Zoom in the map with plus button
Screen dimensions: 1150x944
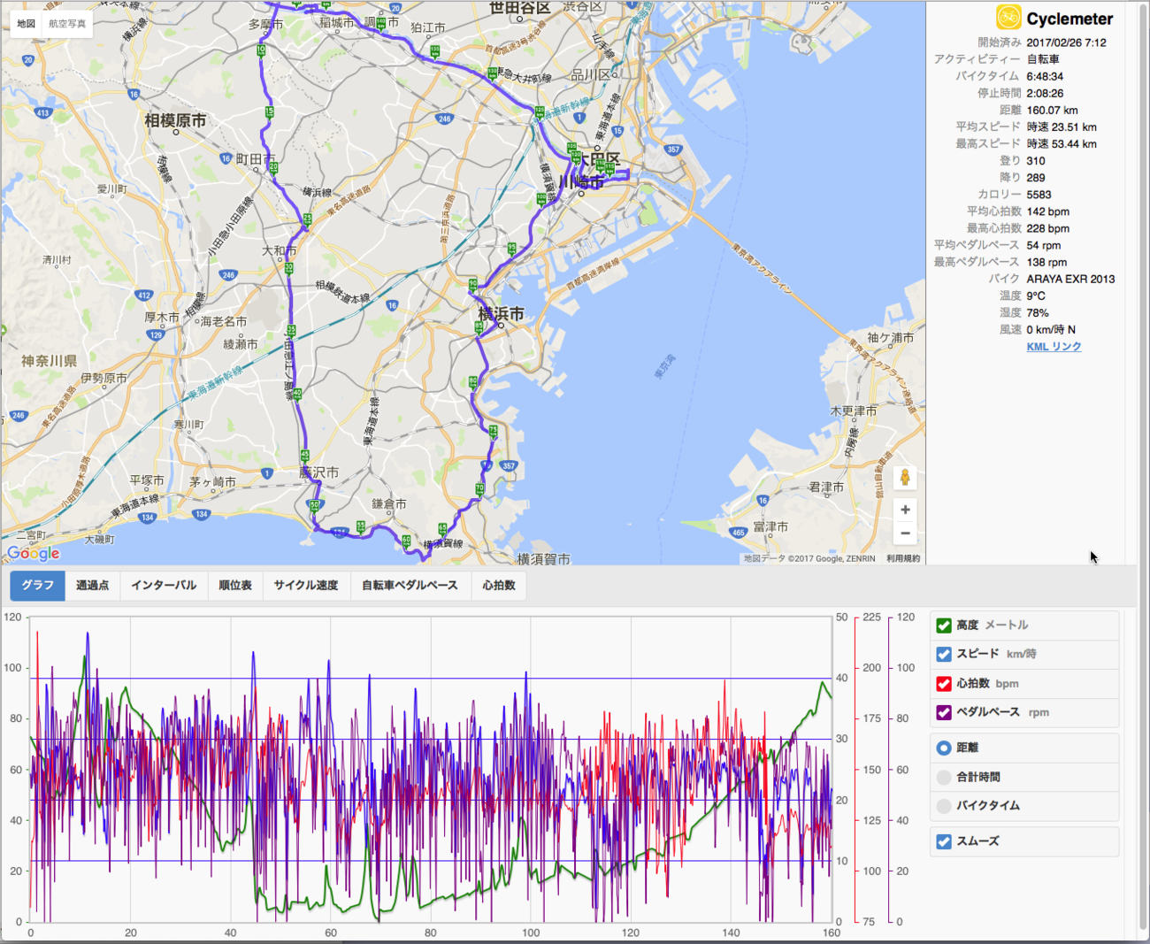(x=905, y=510)
